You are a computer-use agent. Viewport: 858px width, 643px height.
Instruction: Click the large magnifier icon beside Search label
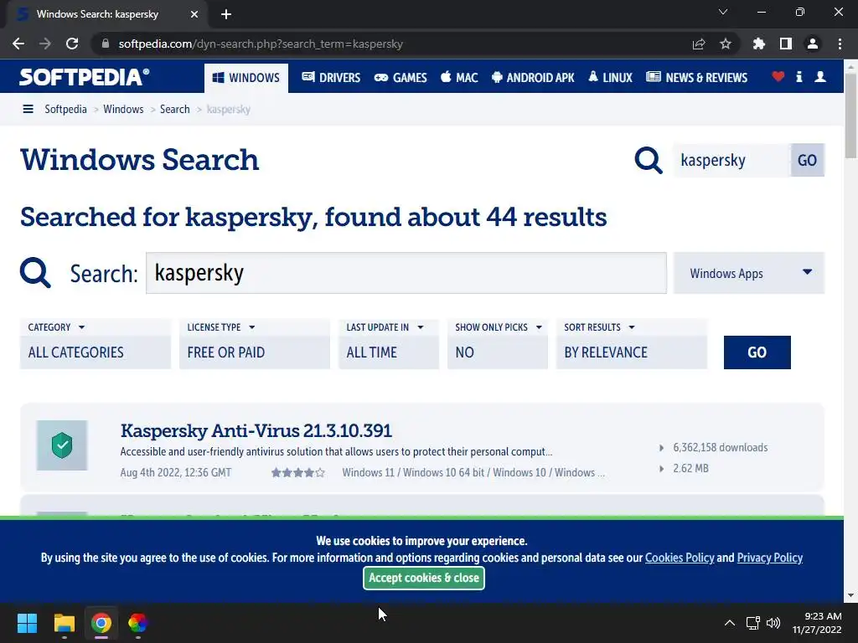(35, 272)
